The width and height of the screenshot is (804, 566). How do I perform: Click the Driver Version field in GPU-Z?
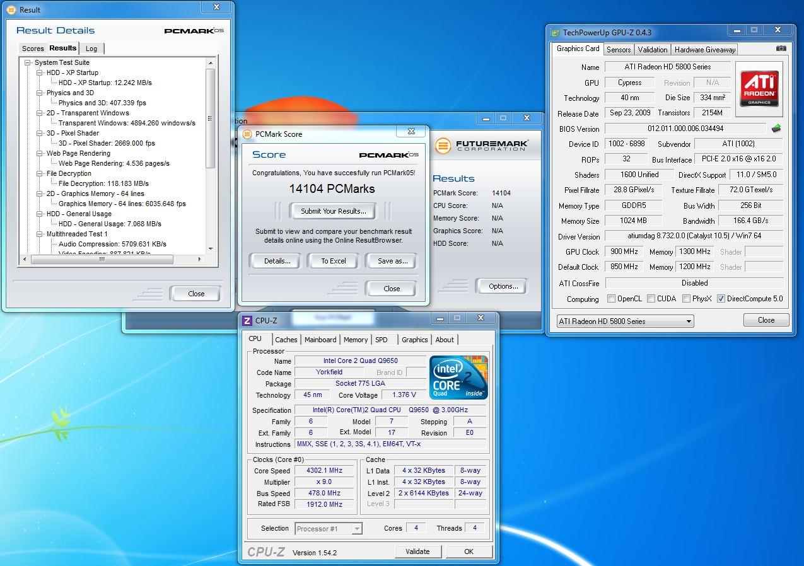coord(694,236)
